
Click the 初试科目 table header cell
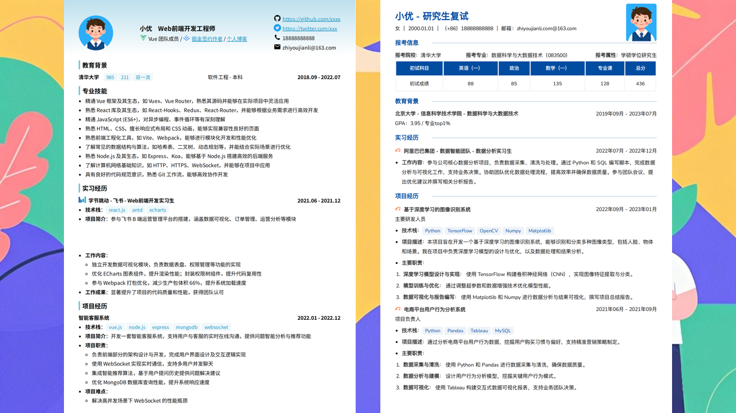pos(419,68)
